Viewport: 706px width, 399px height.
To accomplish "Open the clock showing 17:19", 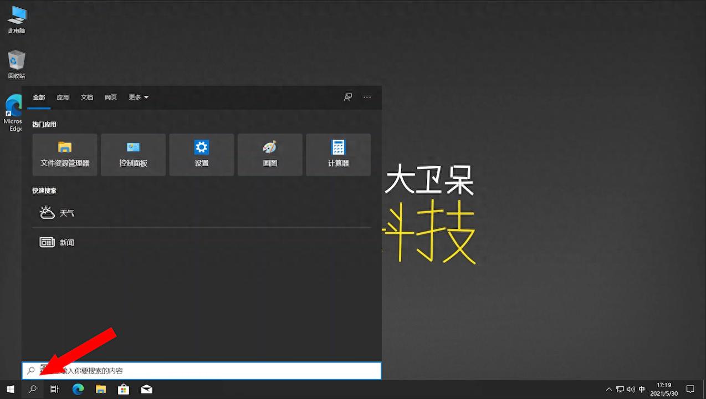I will point(663,389).
